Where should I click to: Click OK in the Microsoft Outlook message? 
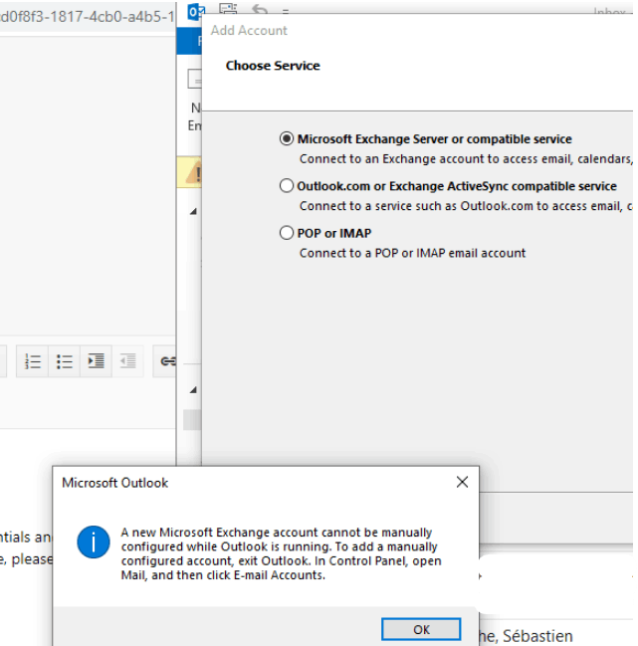click(421, 629)
